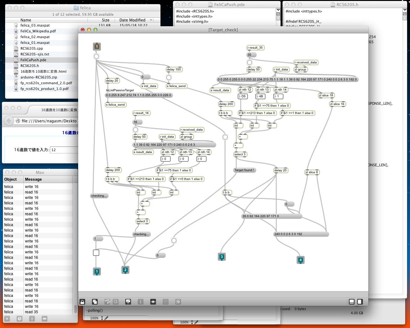Click the 's felica_send' object below delay 100
Viewport: 410px width, 328px height.
coord(176,86)
